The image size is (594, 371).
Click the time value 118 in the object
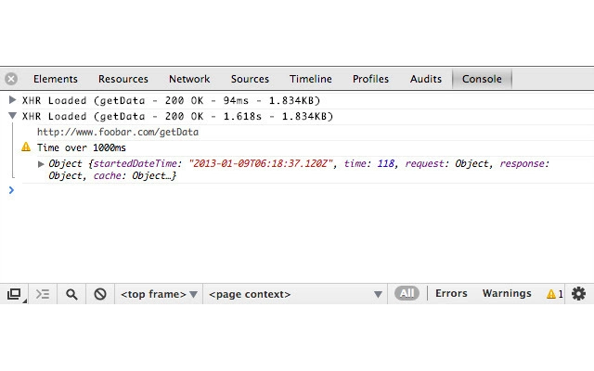tap(386, 163)
